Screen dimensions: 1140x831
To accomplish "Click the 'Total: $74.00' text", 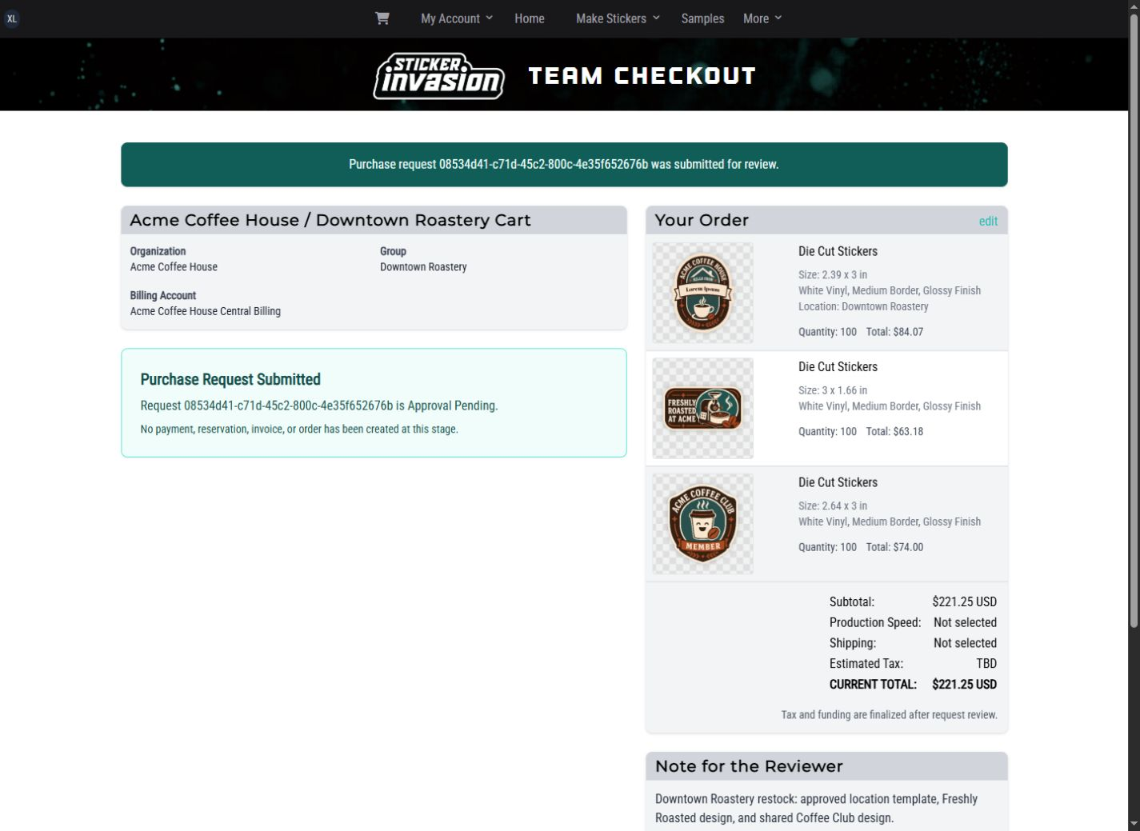I will coord(894,547).
